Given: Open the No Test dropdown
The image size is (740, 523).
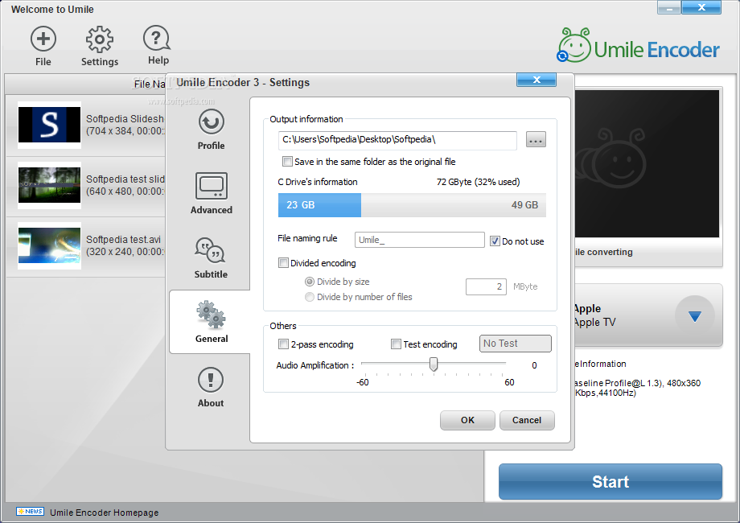Looking at the screenshot, I should [516, 344].
